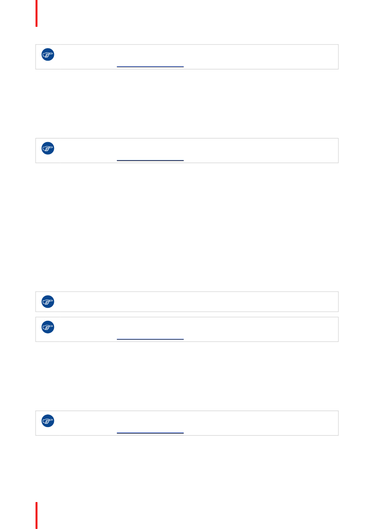Click blank page area between first and second note boxes
Screen dimensions: 374x529
[187, 104]
